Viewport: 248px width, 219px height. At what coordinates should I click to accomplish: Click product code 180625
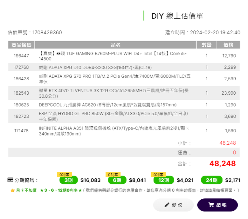click(x=21, y=105)
